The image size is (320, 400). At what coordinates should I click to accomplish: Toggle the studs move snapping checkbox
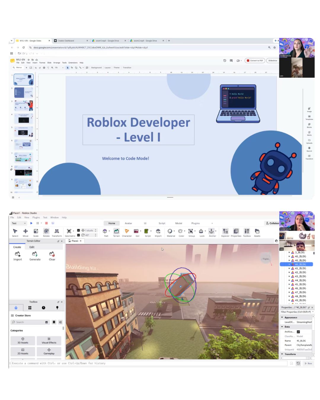(79, 230)
